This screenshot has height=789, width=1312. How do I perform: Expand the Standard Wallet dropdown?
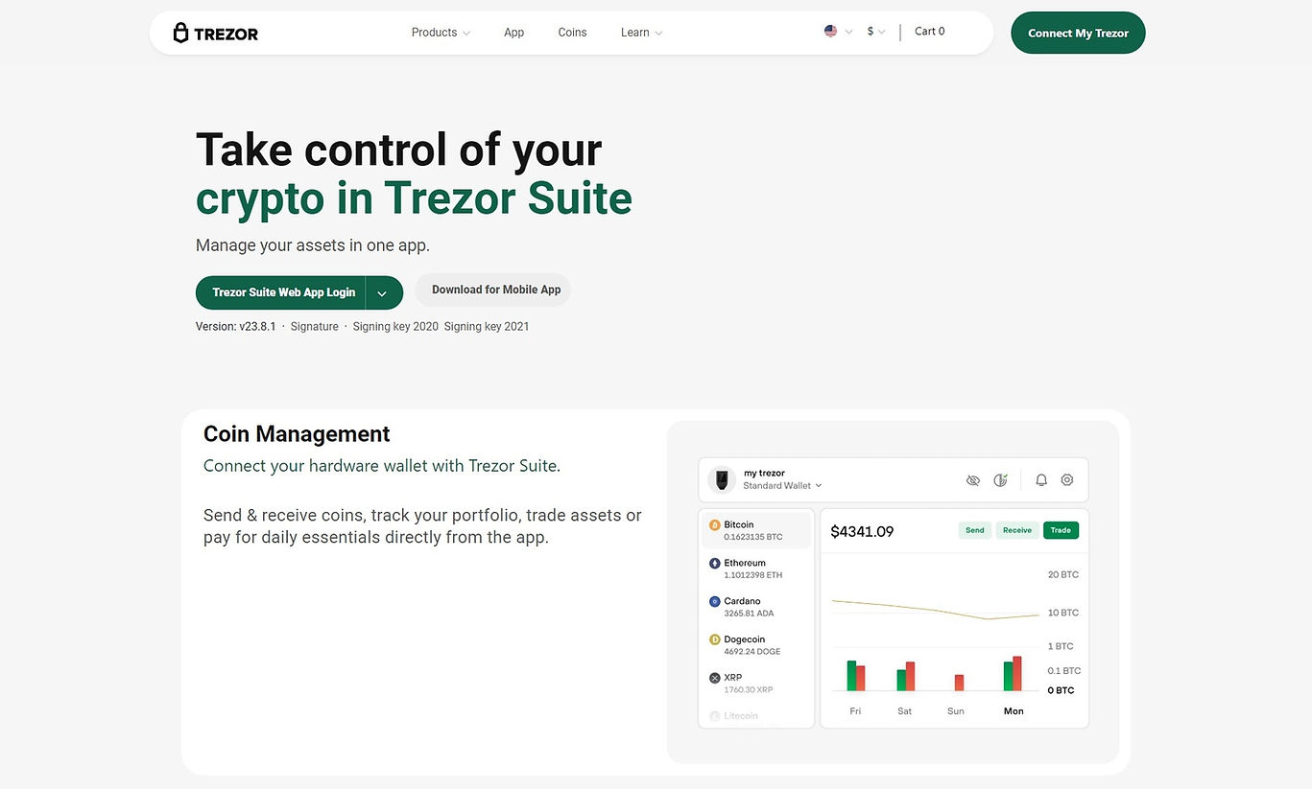click(x=782, y=486)
